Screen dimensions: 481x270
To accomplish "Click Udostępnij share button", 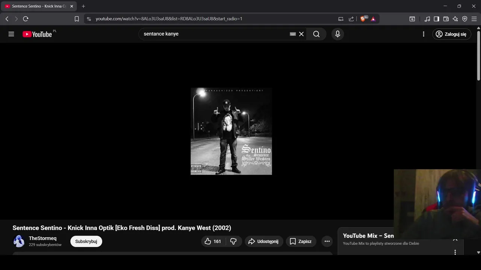I will (264, 241).
